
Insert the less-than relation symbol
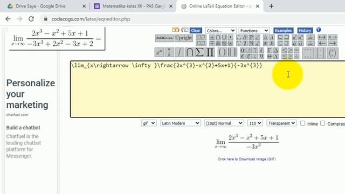pyautogui.click(x=284, y=50)
